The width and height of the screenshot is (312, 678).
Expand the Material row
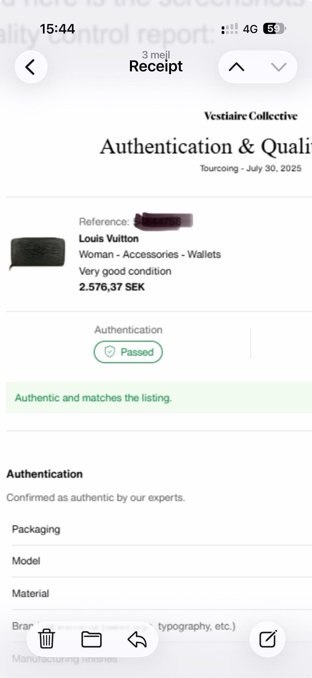point(31,593)
